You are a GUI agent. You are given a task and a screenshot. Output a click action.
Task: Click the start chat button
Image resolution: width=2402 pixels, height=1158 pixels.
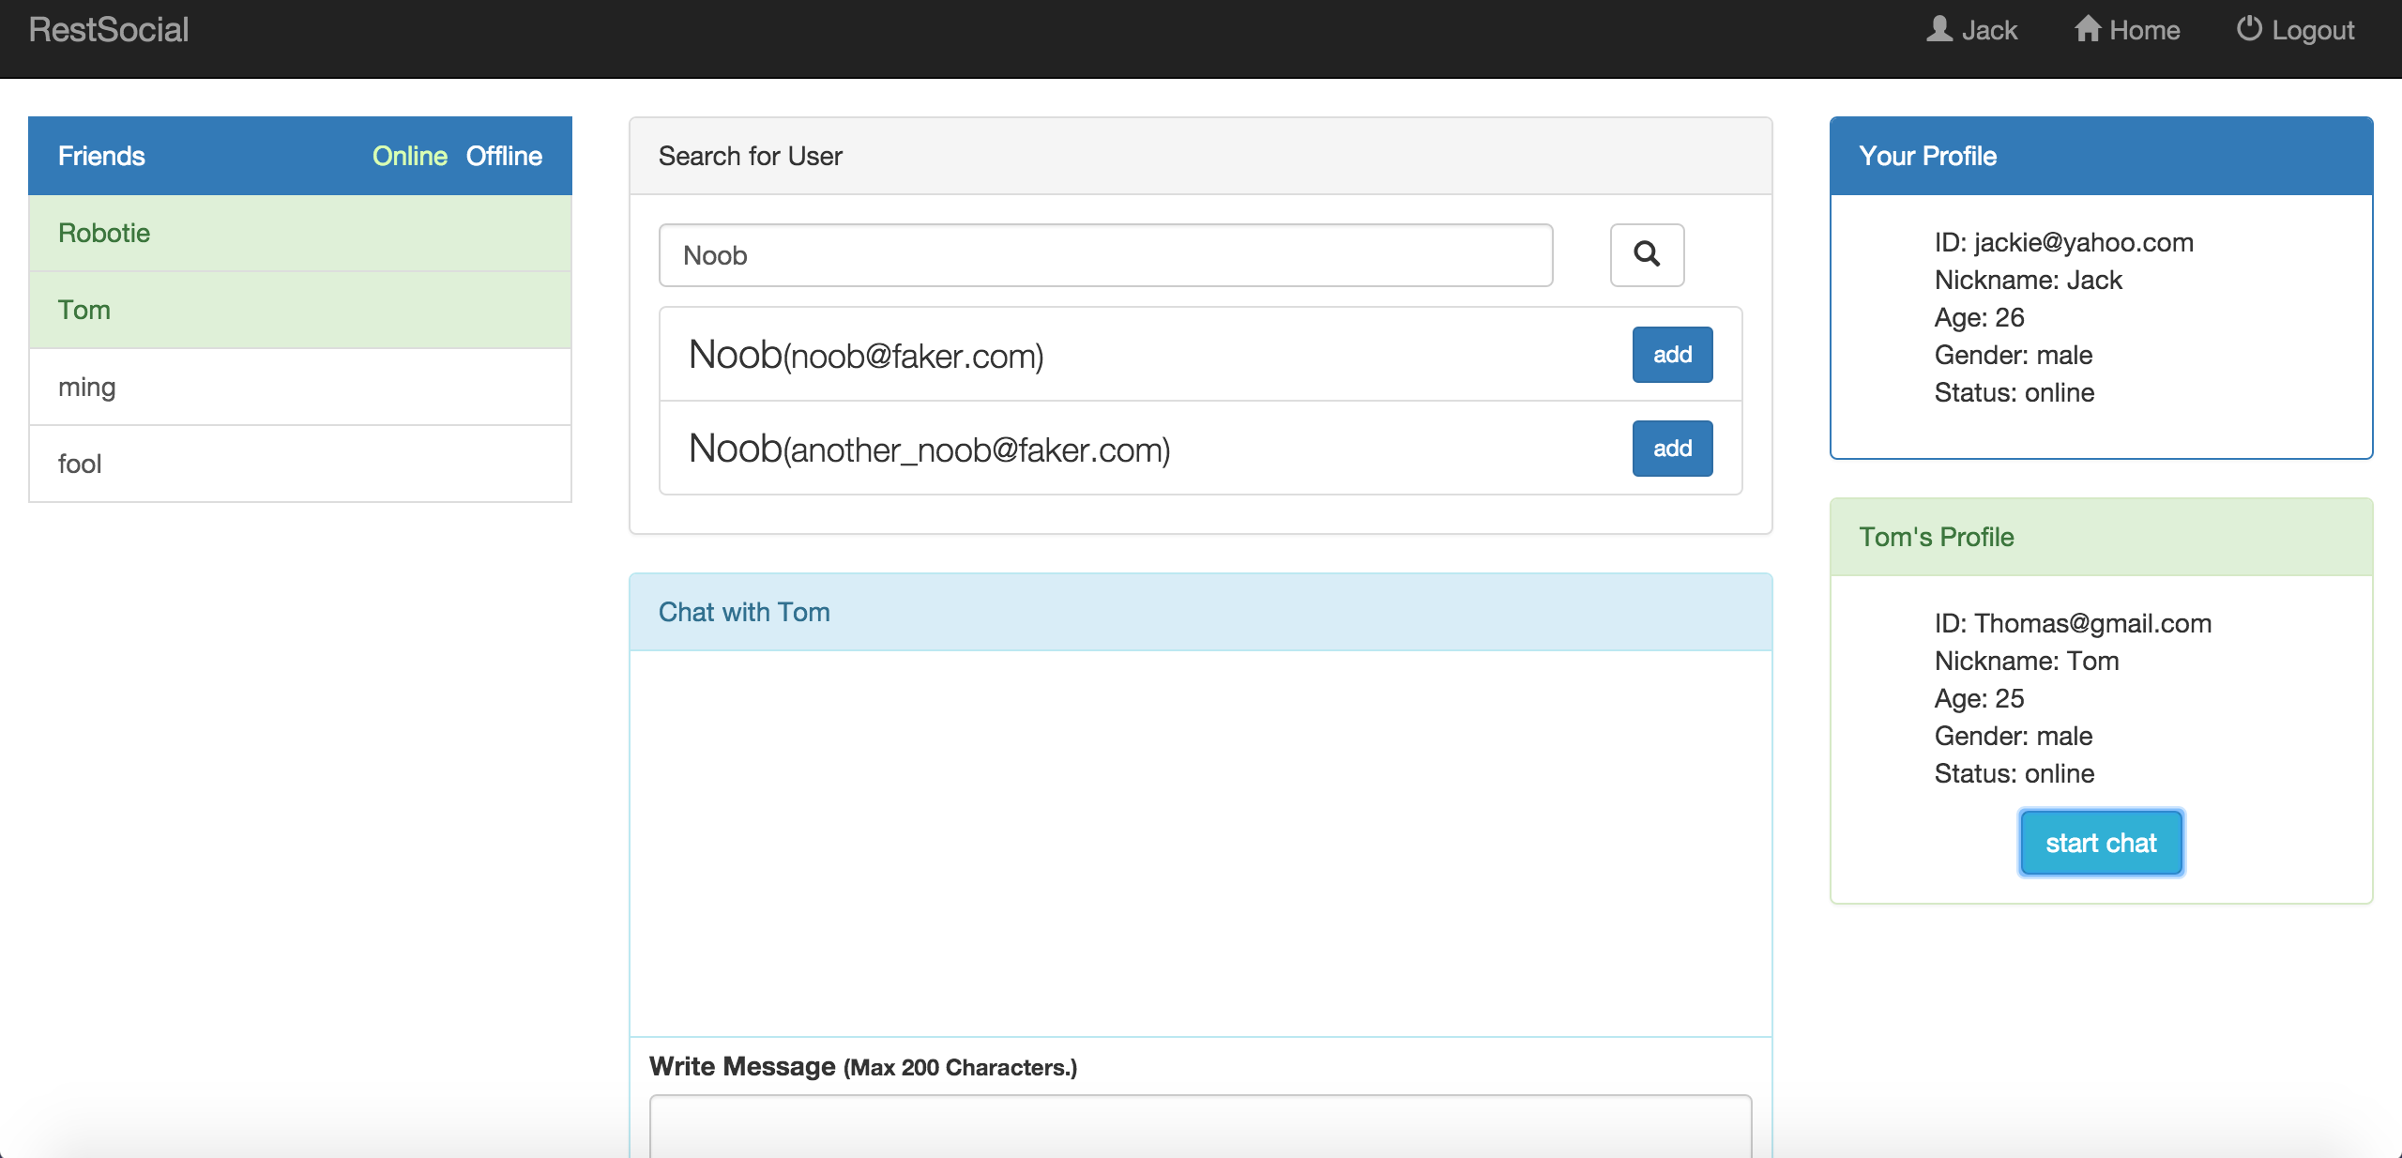[x=2101, y=843]
